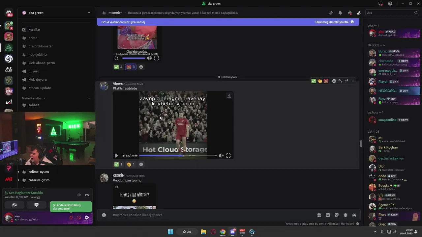
Task: Download the video in Alpers message
Action: (229, 96)
